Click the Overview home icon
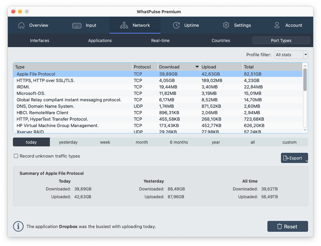This screenshot has width=321, height=246. point(21,25)
